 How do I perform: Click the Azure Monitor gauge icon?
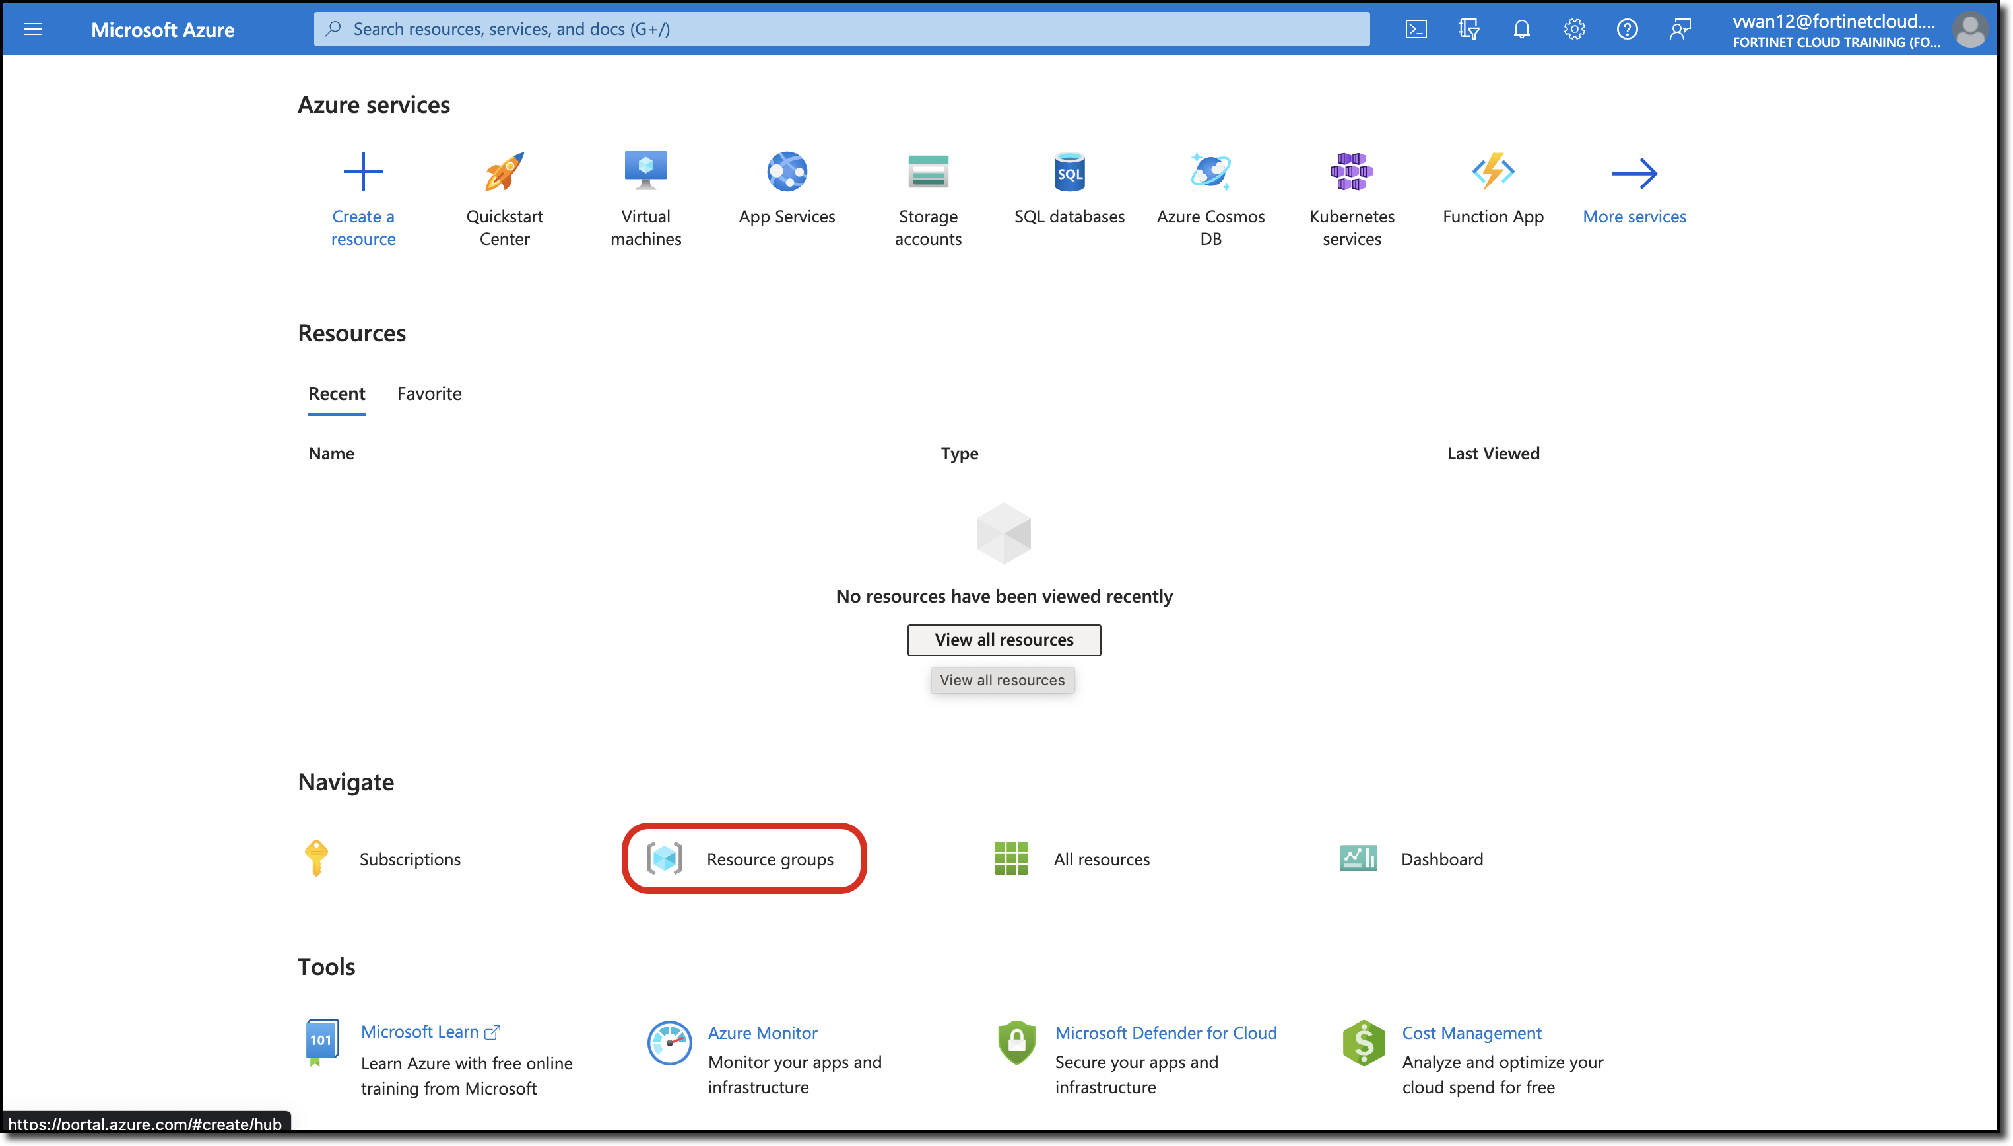tap(669, 1043)
